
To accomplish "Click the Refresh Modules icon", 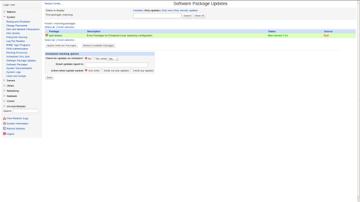I will click(x=4, y=128).
